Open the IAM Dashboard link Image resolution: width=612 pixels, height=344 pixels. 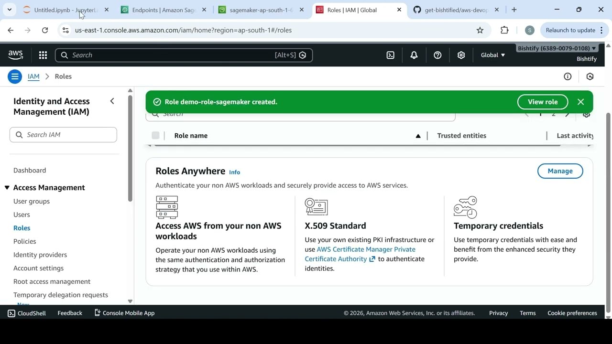(x=30, y=170)
